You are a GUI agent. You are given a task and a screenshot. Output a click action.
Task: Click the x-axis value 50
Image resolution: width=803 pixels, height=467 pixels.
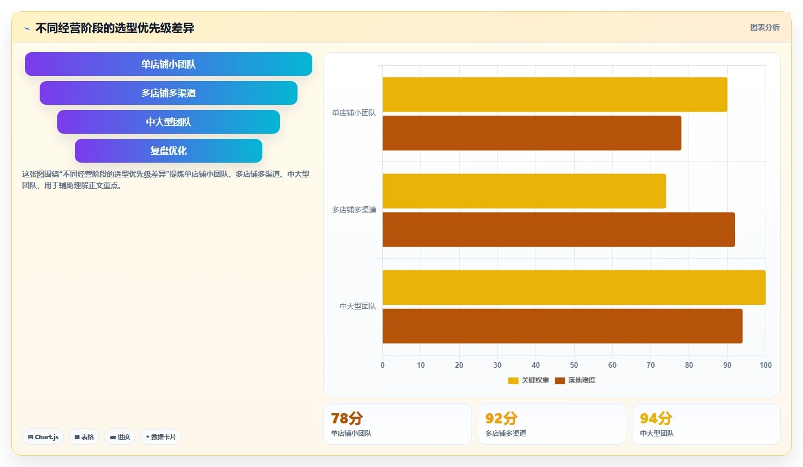pyautogui.click(x=574, y=365)
